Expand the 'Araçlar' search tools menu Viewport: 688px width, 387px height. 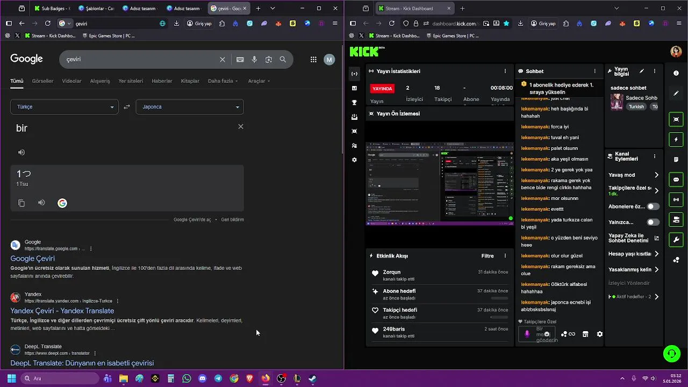pos(259,81)
